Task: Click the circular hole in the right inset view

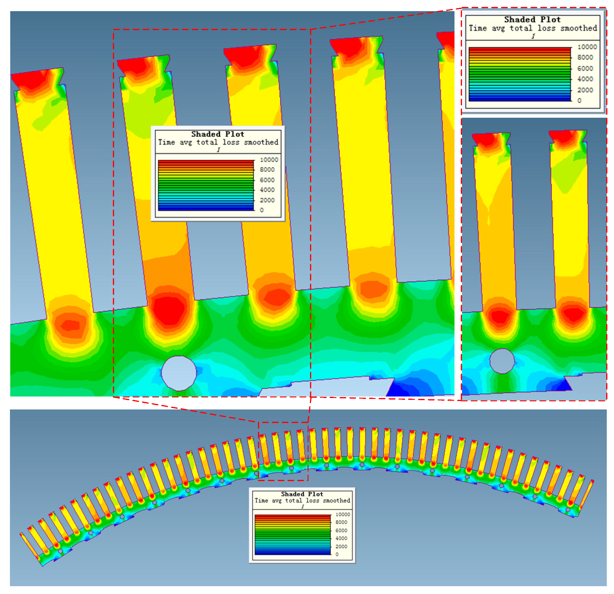Action: 502,361
